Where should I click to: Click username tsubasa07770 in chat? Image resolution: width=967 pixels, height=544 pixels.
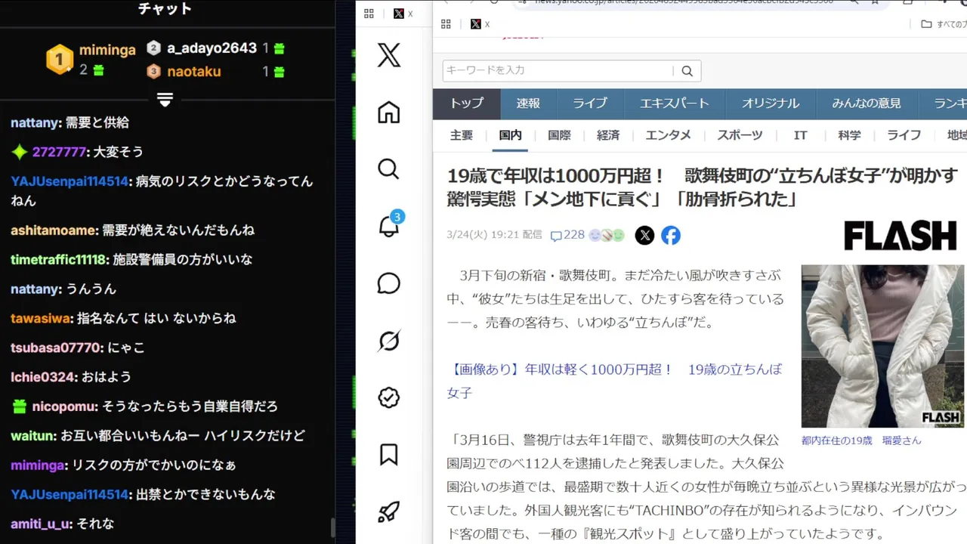tap(56, 348)
